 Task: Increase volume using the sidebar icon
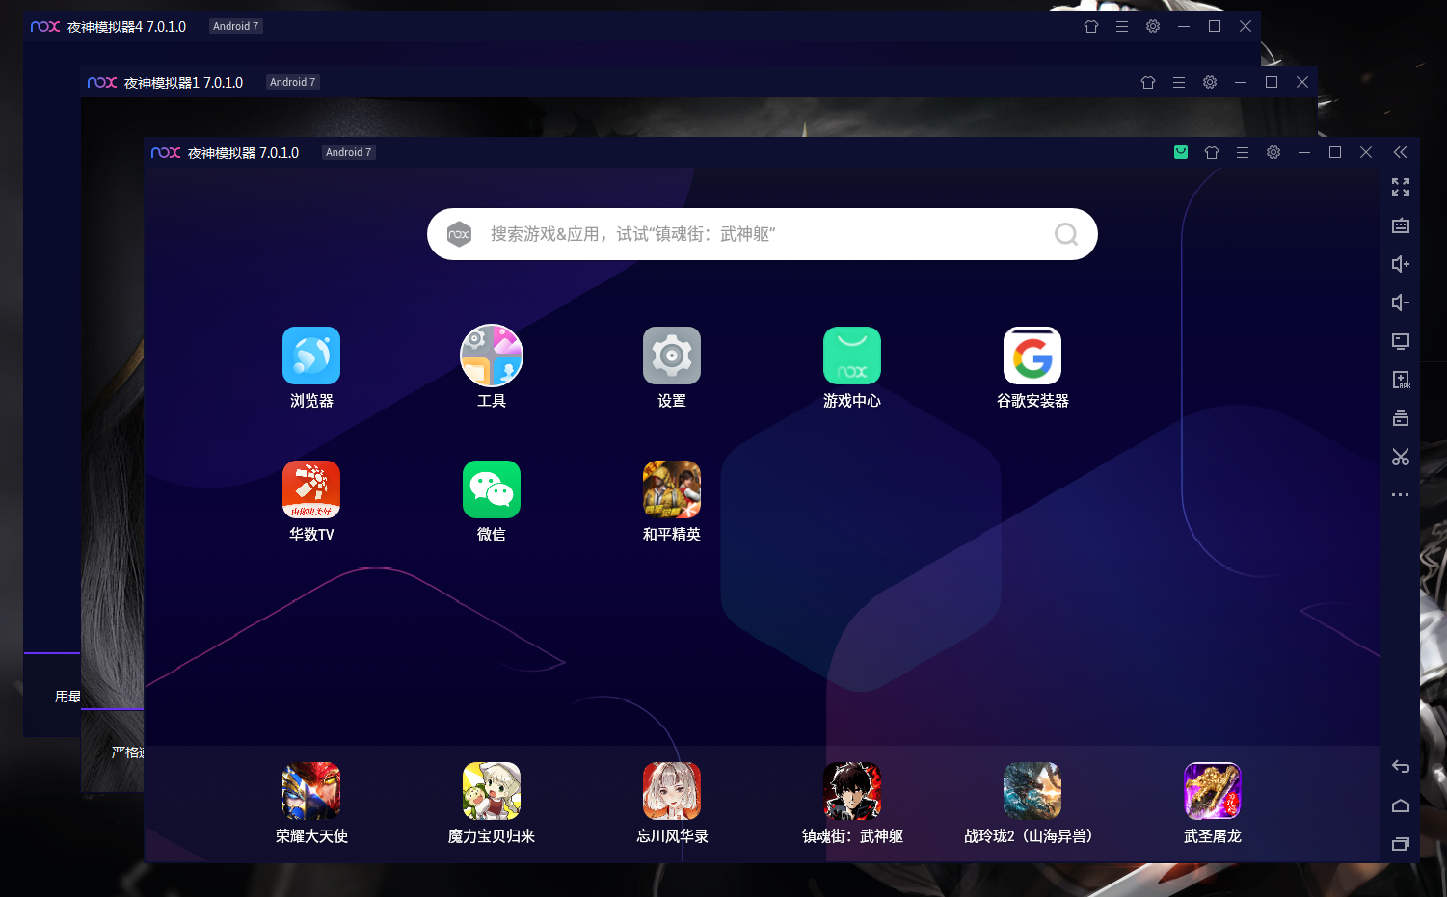pos(1401,264)
